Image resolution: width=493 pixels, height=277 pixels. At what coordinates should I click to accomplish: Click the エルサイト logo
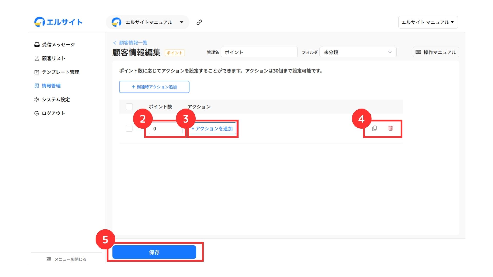tap(58, 22)
